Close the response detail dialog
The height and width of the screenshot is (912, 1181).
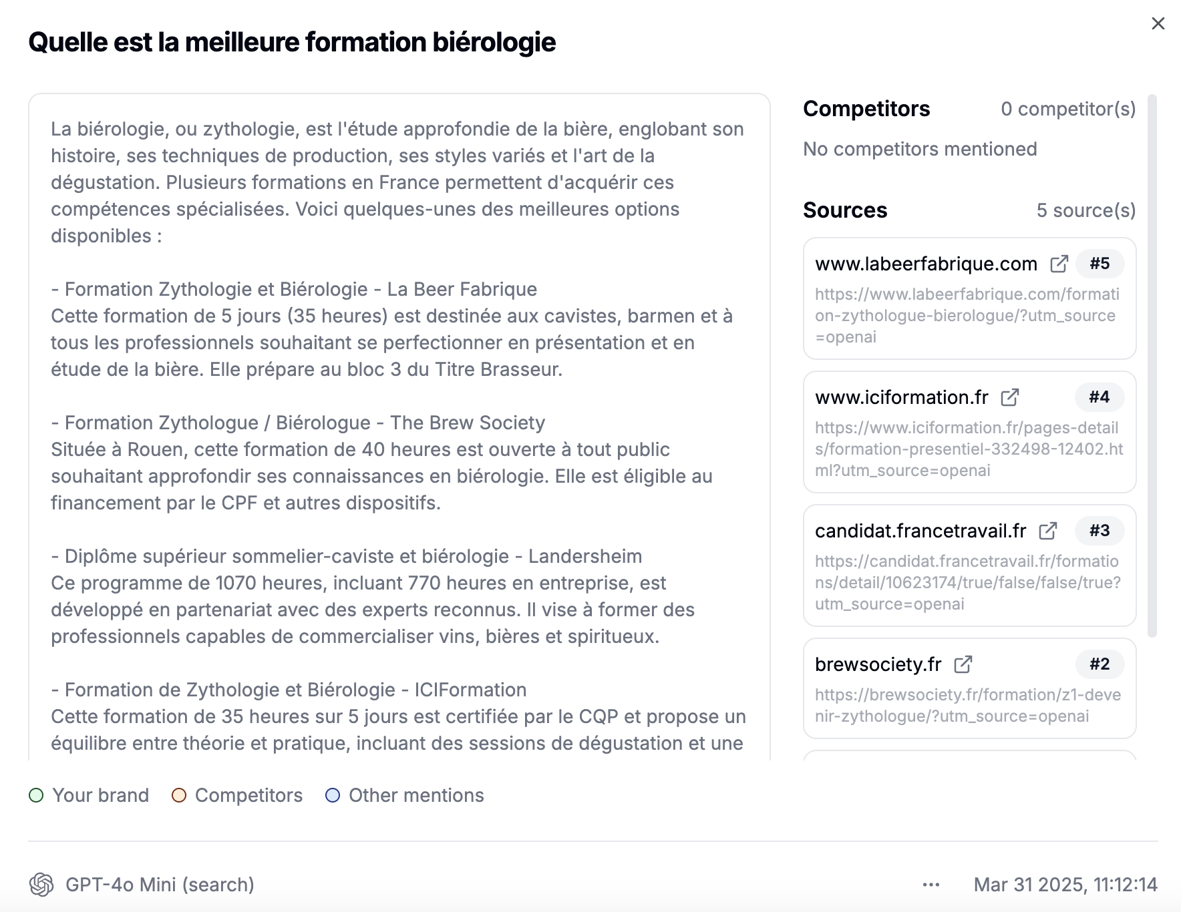[x=1158, y=23]
